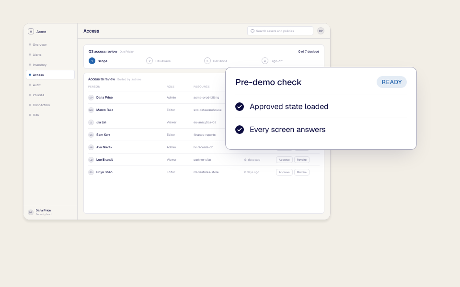Click the "0 of 7 decided" counter

[309, 52]
